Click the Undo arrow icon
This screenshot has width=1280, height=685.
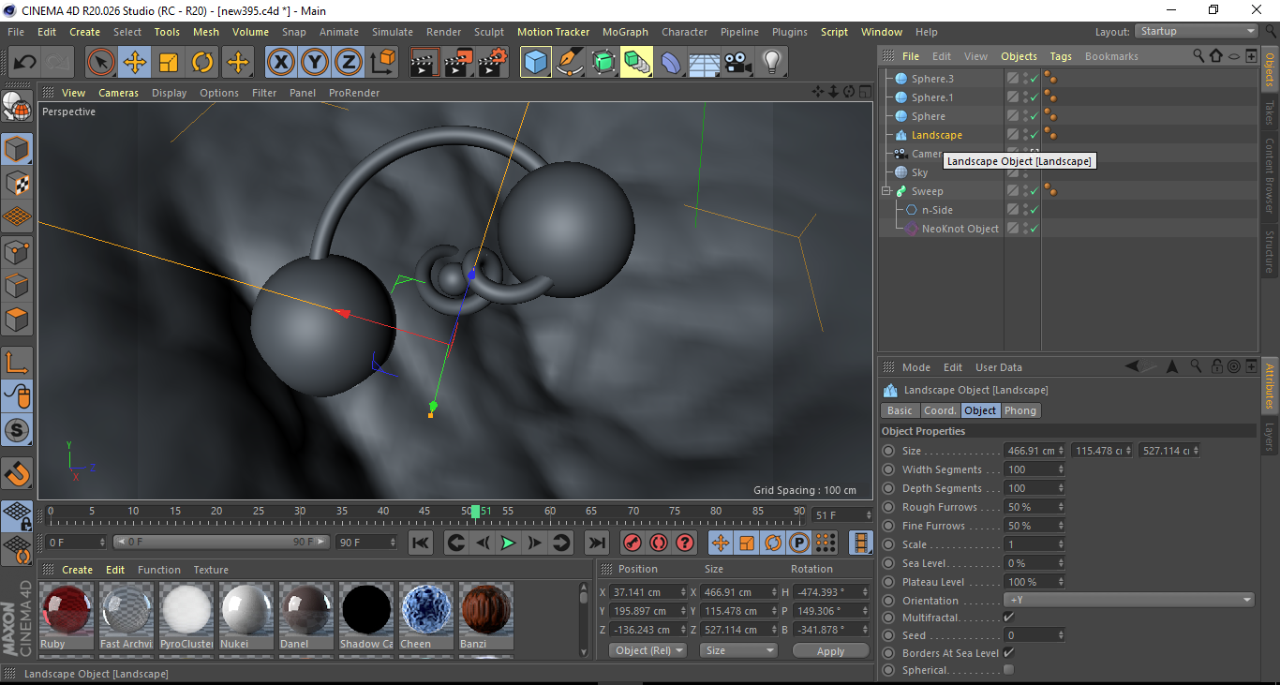(x=25, y=63)
